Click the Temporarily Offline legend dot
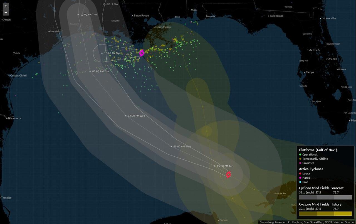 point(300,159)
